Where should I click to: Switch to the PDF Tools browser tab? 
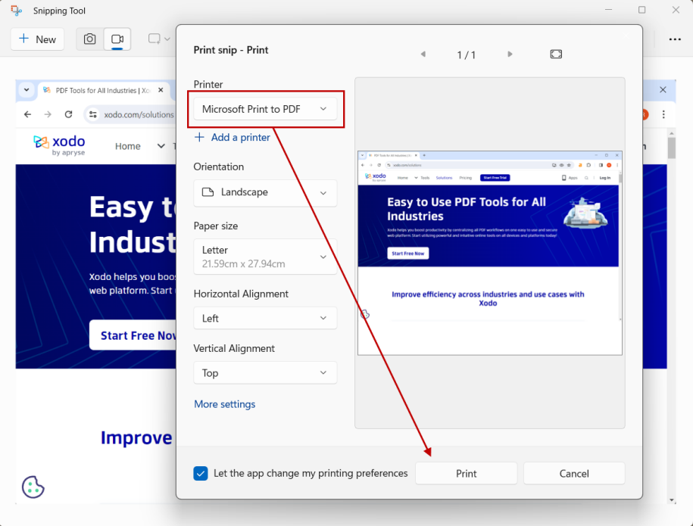pos(106,89)
